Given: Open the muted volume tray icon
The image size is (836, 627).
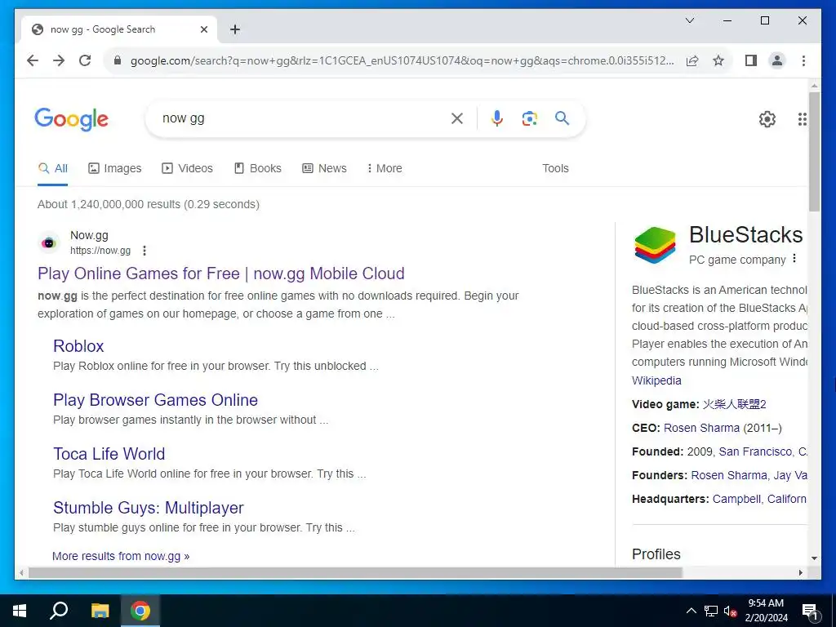Looking at the screenshot, I should coord(730,611).
